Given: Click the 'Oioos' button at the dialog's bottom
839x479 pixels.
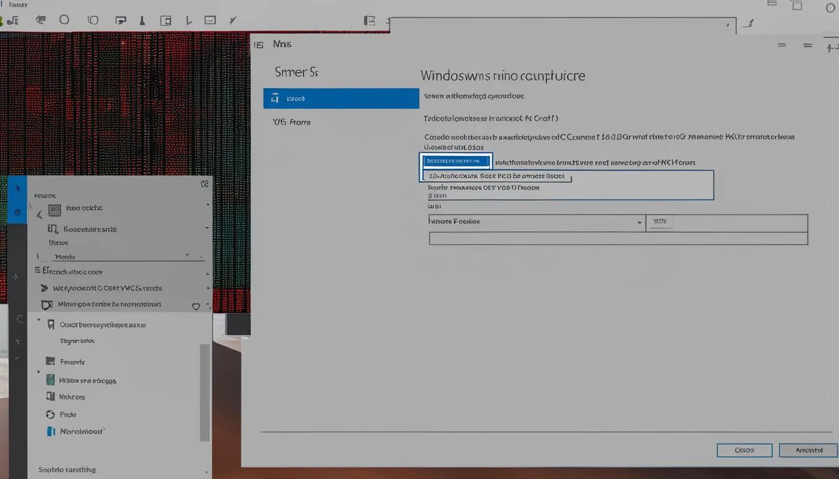Looking at the screenshot, I should (x=744, y=450).
